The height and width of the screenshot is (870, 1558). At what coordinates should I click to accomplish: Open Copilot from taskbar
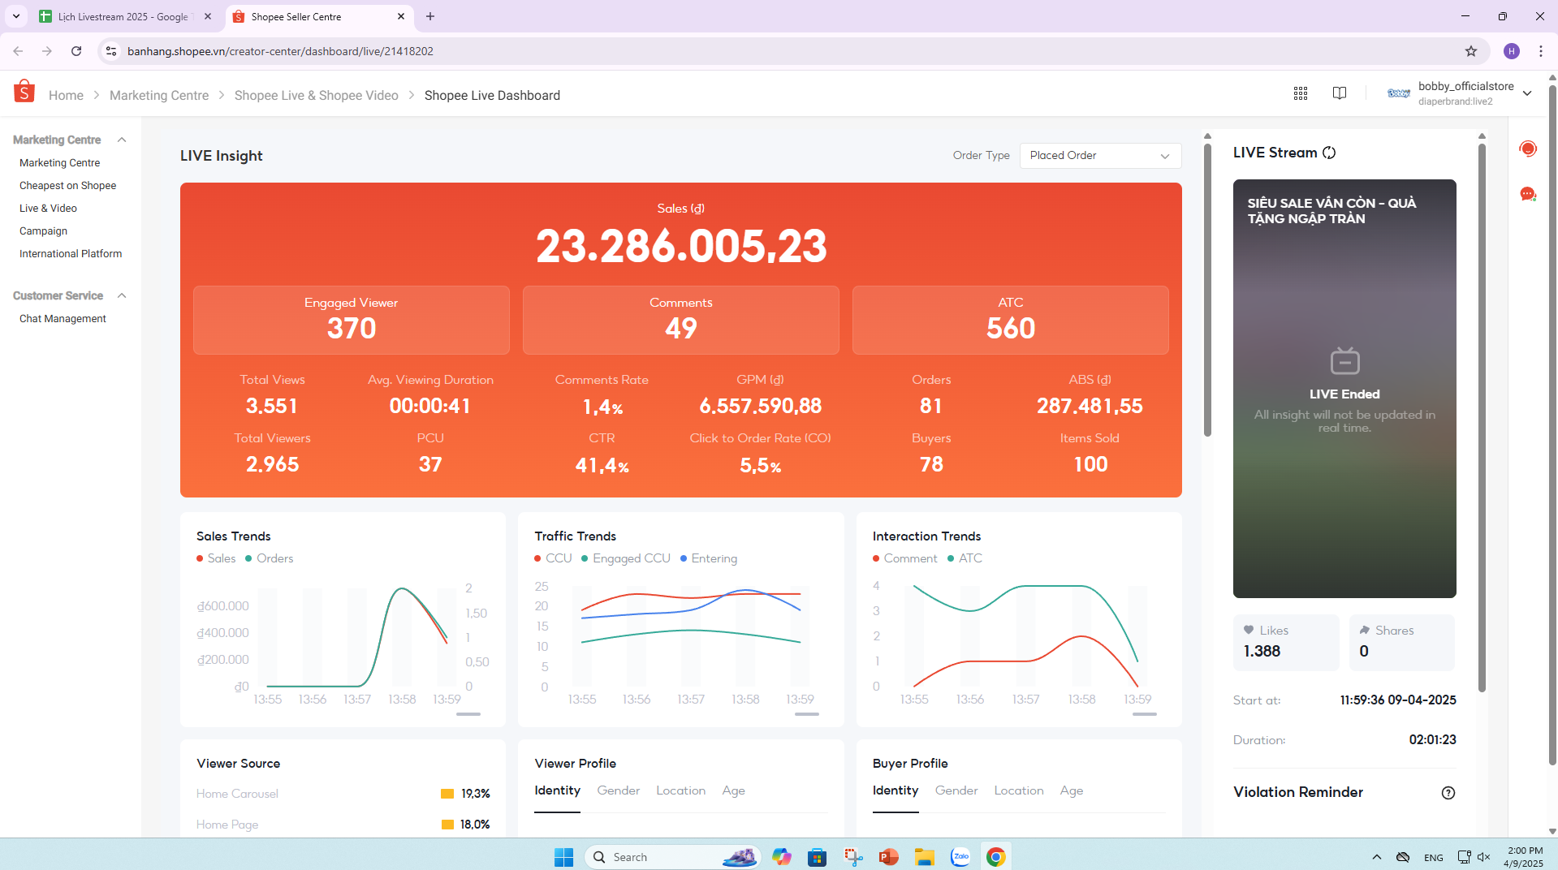(782, 857)
